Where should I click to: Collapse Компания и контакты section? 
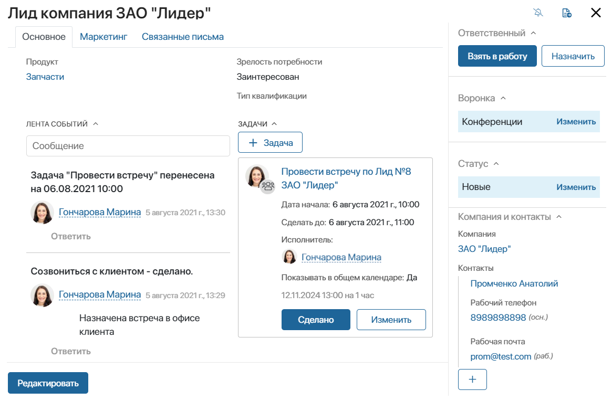pos(559,217)
